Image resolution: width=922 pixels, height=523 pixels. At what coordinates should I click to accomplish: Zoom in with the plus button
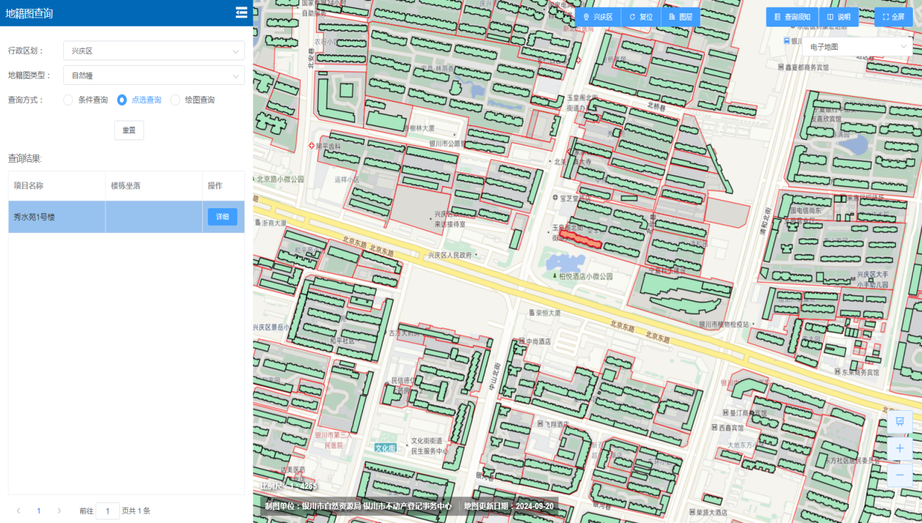900,449
